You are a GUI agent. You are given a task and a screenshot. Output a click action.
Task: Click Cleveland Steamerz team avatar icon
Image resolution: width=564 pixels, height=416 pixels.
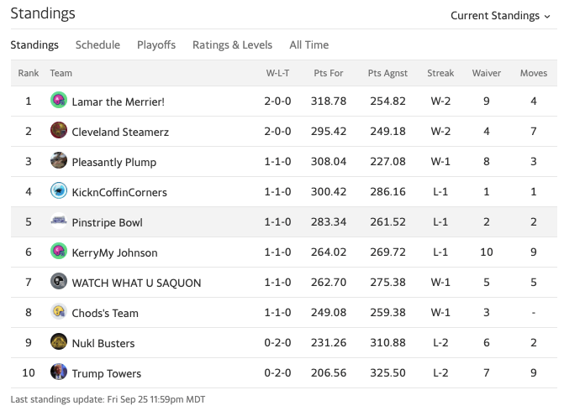pyautogui.click(x=59, y=131)
